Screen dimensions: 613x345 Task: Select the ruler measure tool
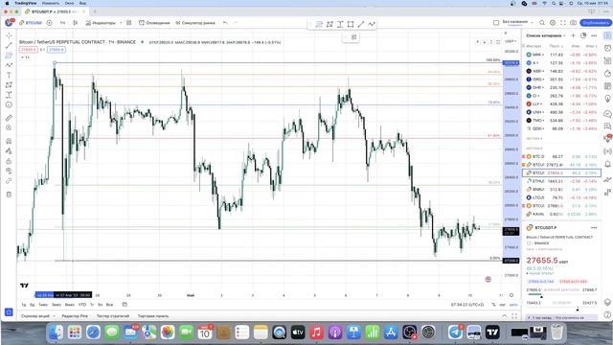9,118
